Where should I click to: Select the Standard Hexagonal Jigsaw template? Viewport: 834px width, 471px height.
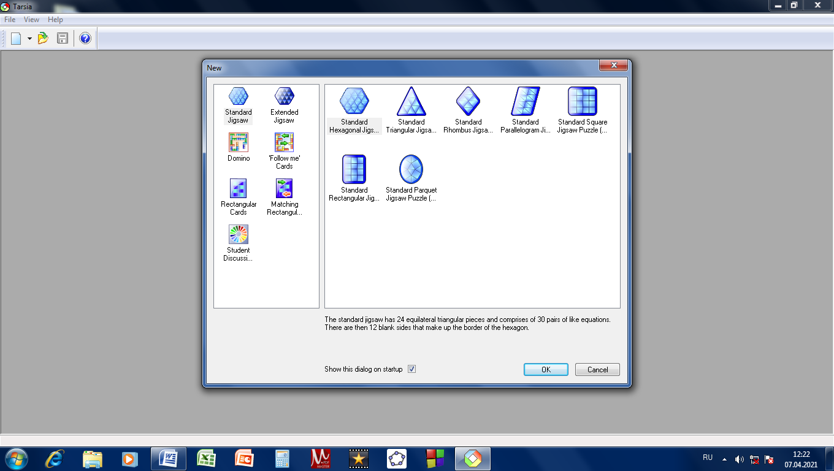pyautogui.click(x=354, y=101)
